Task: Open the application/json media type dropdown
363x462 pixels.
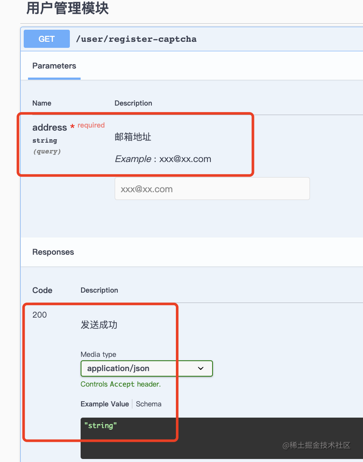Action: tap(146, 368)
